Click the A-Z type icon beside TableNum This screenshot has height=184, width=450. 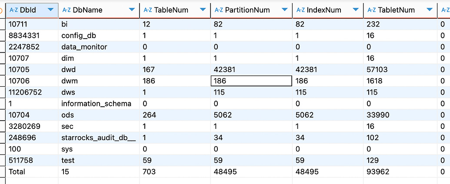148,10
